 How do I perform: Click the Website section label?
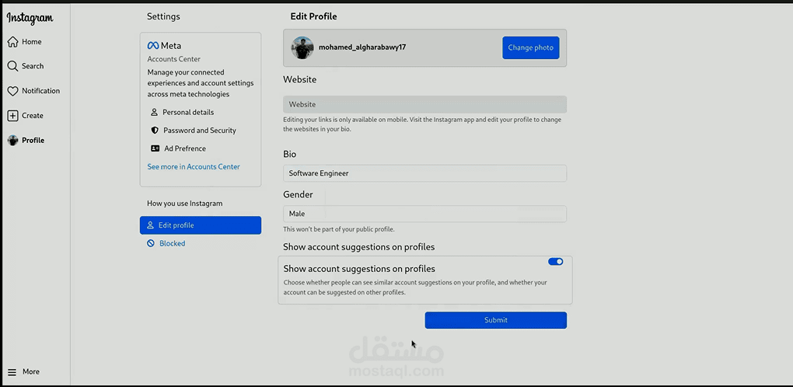(x=300, y=80)
